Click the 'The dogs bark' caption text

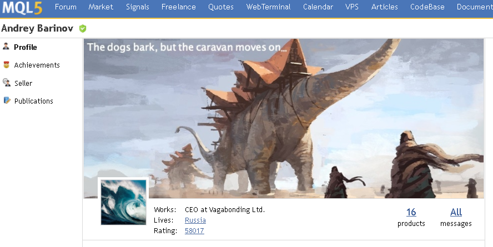(x=187, y=47)
